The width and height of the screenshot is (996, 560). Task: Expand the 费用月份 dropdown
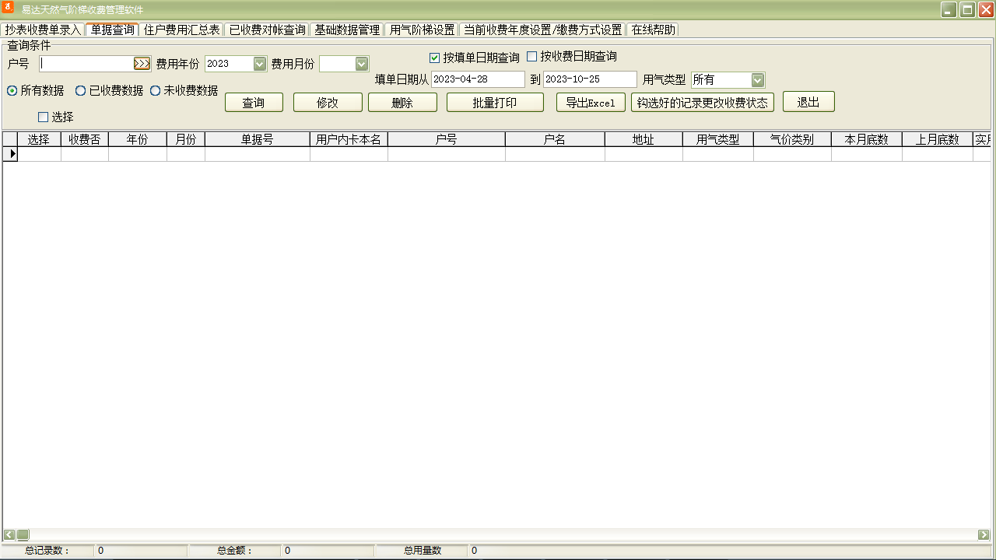point(361,64)
